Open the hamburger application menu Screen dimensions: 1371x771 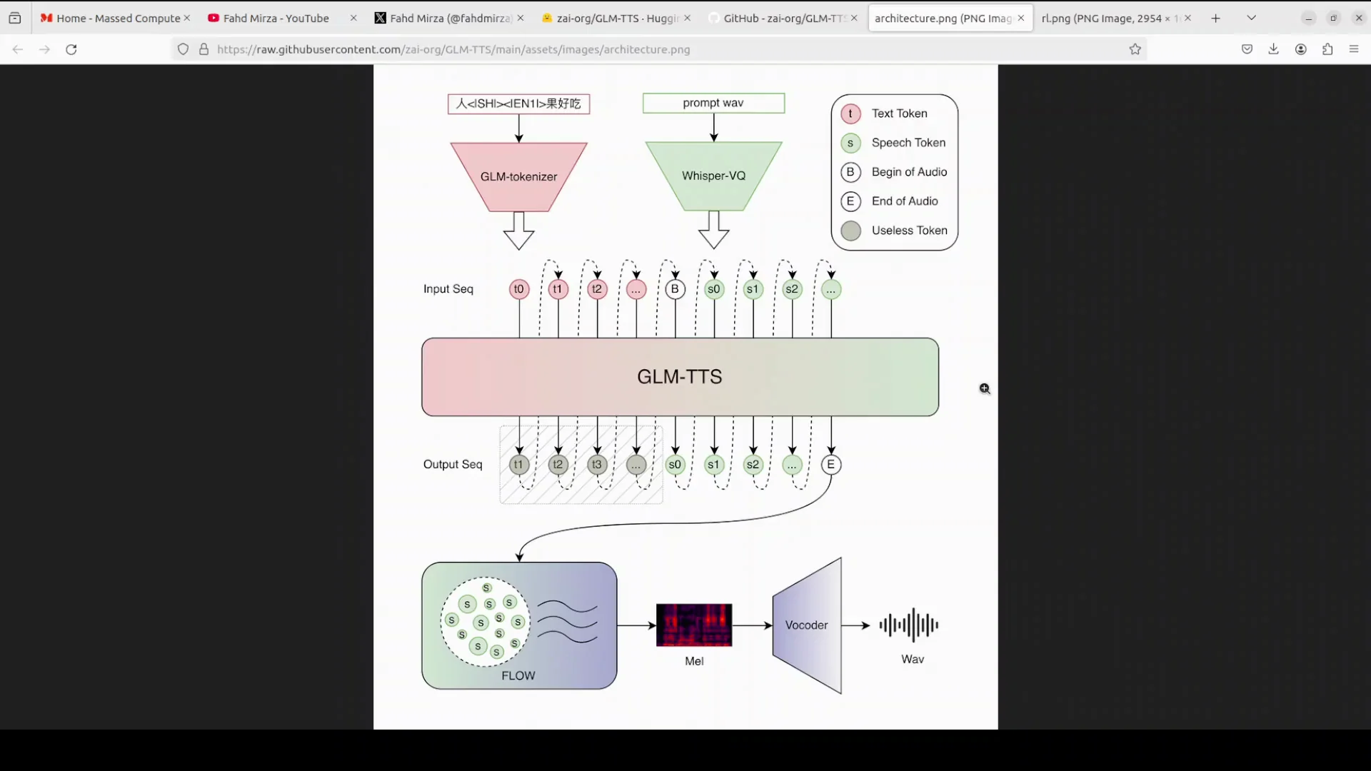[x=1353, y=49]
